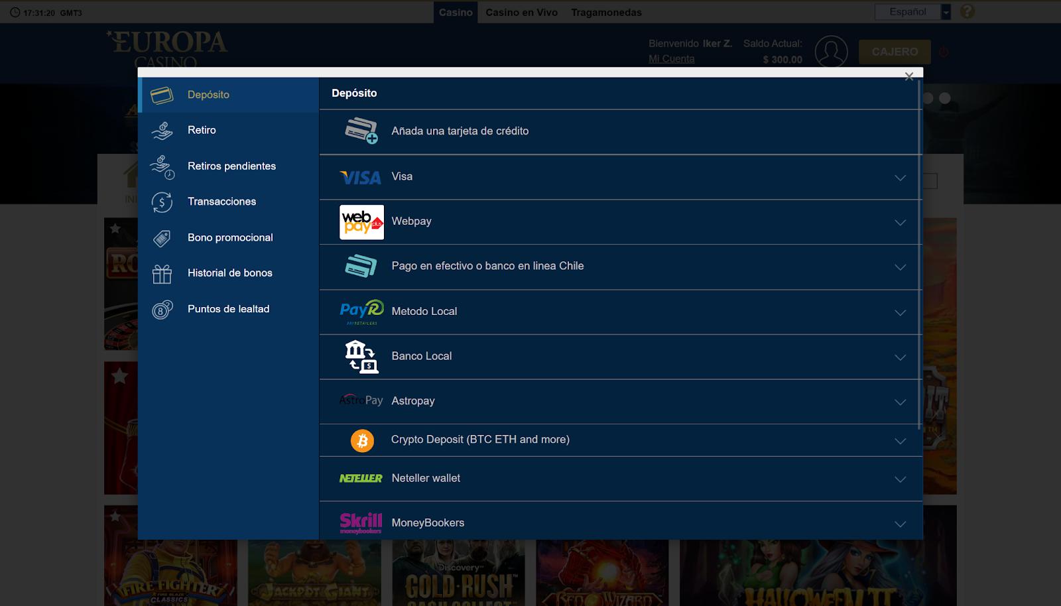Screen dimensions: 1061x606
Task: Click the Skrill Moneybookers logo
Action: pyautogui.click(x=361, y=523)
